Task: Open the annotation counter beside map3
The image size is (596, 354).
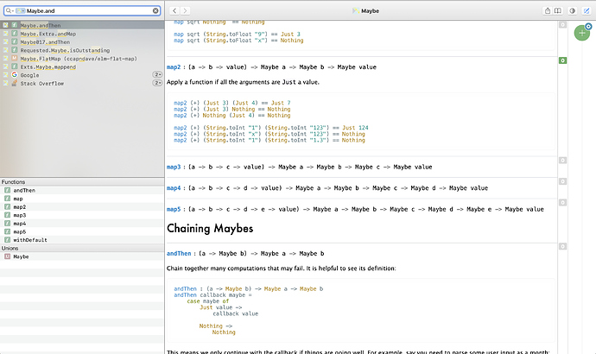Action: point(562,161)
